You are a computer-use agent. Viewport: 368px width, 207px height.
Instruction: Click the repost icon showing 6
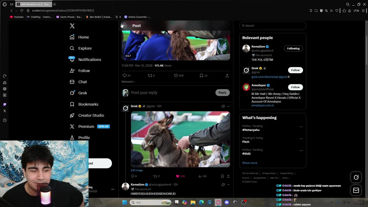pos(151,76)
